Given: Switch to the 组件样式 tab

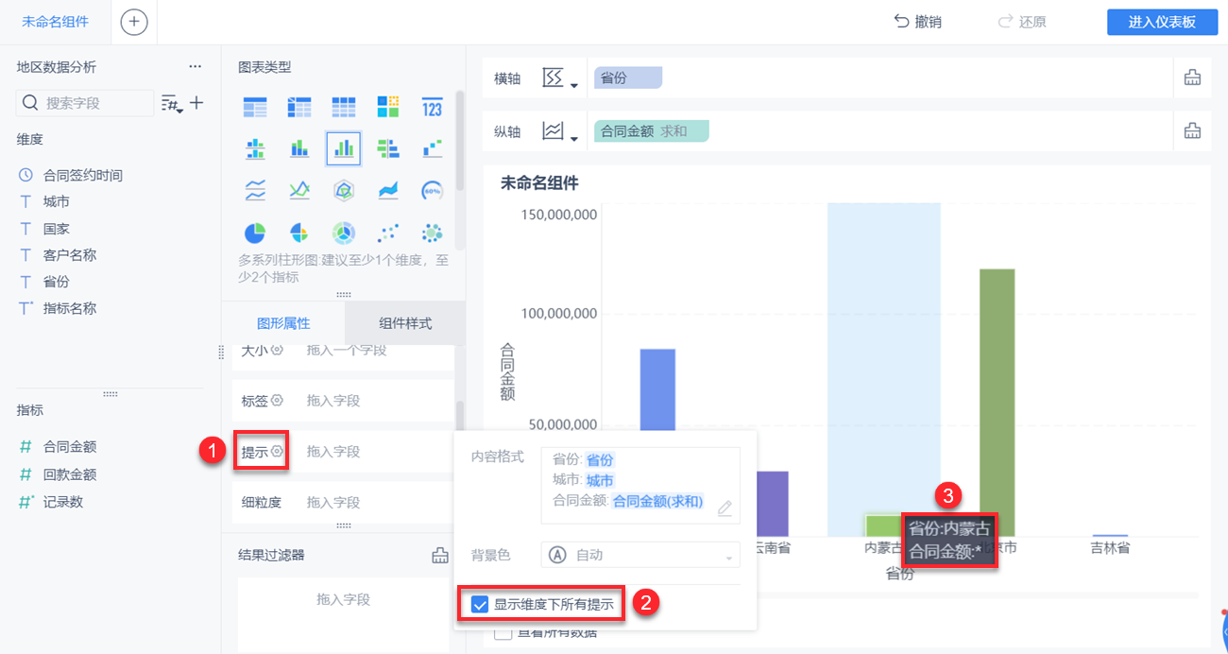Looking at the screenshot, I should (405, 323).
